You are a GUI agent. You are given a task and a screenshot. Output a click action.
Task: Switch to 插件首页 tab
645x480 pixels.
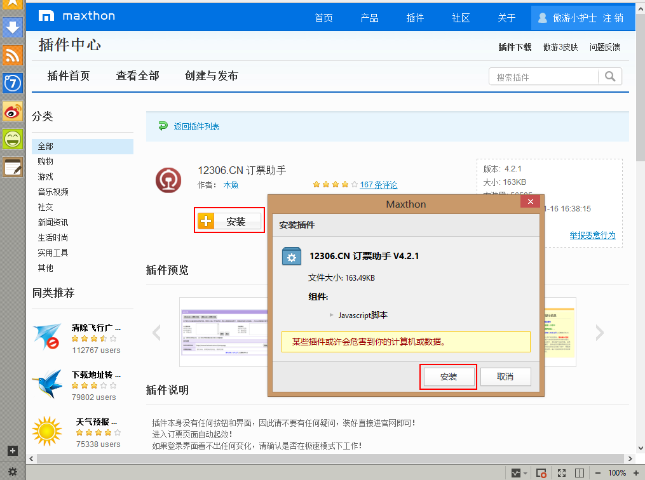coord(68,76)
